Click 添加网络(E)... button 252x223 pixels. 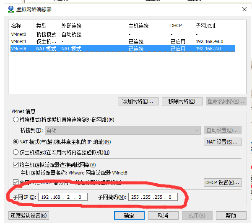[x=138, y=101]
